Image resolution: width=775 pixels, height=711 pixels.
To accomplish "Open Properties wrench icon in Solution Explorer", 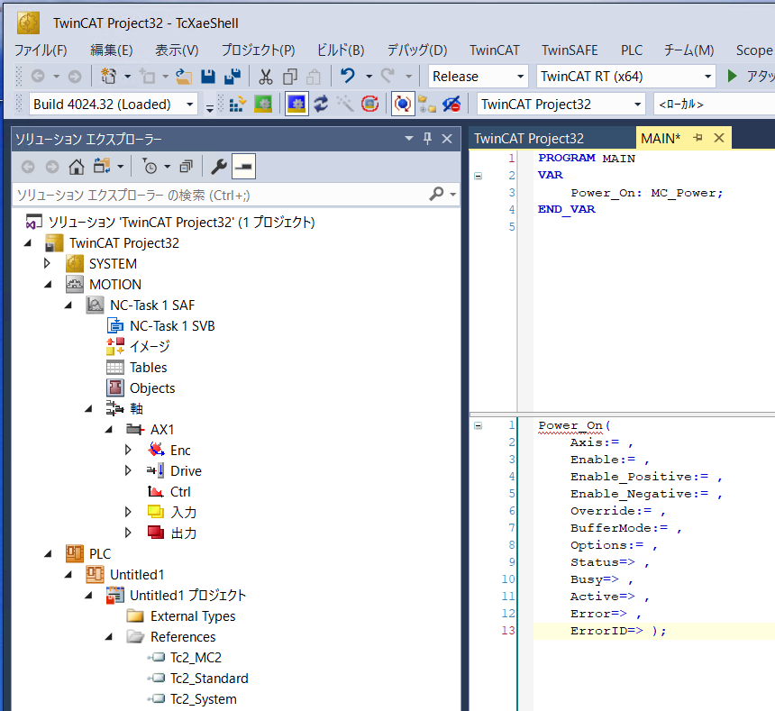I will [218, 166].
